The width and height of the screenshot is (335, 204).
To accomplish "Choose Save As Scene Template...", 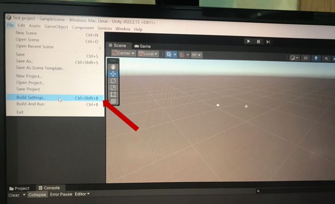I will (55, 68).
